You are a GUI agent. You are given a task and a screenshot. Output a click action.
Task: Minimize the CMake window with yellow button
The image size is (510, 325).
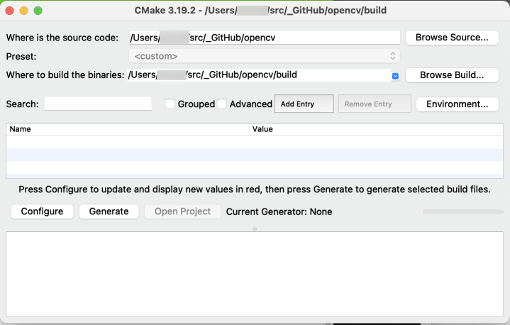coord(23,11)
